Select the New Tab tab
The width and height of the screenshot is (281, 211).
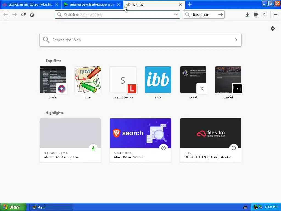click(x=154, y=5)
